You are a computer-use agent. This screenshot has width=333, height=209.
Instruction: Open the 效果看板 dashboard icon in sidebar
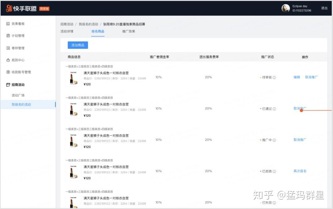[8, 23]
